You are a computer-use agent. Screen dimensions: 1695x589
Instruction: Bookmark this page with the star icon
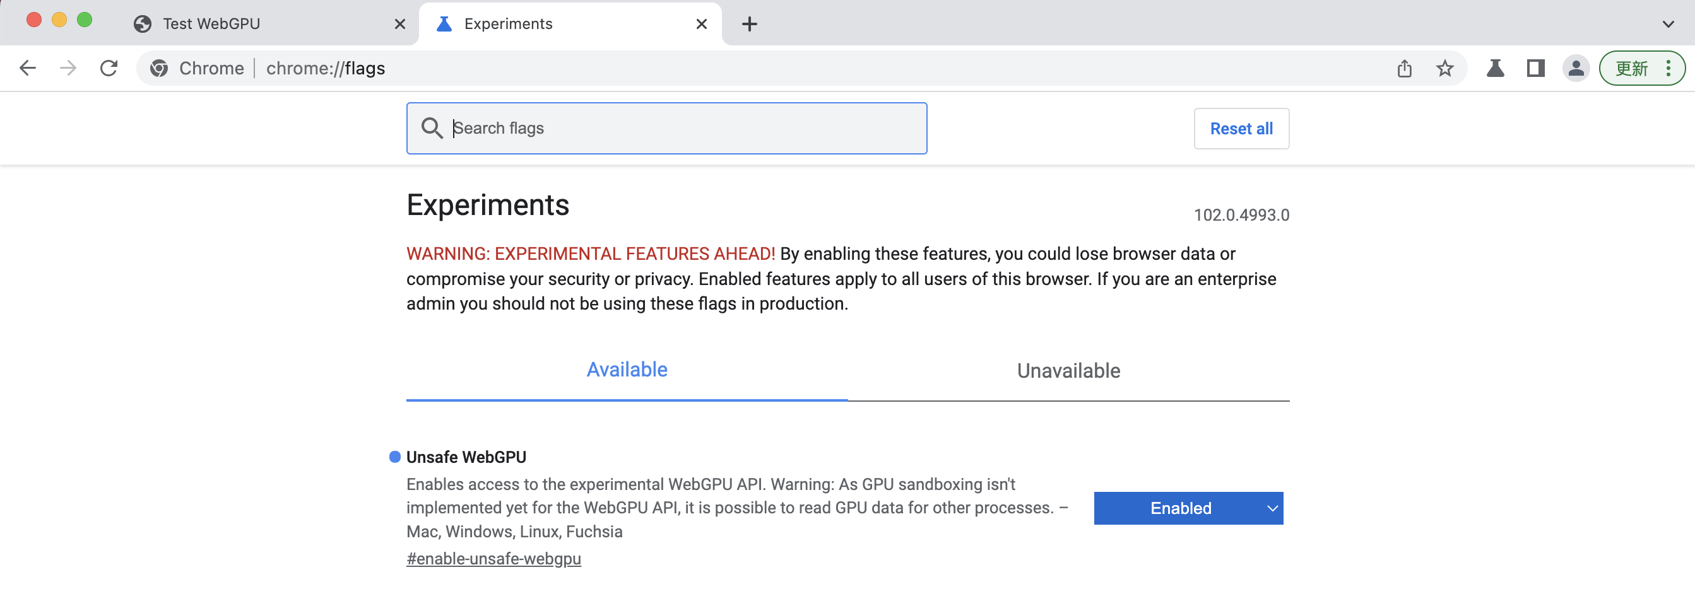coord(1445,68)
